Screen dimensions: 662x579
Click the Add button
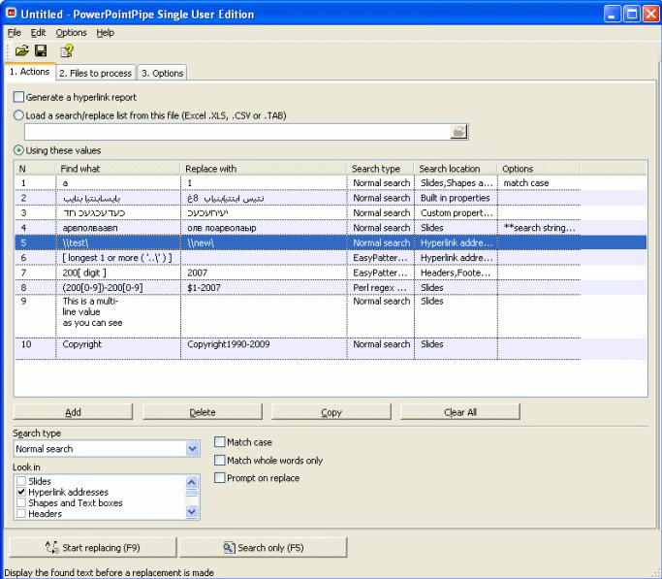point(73,412)
